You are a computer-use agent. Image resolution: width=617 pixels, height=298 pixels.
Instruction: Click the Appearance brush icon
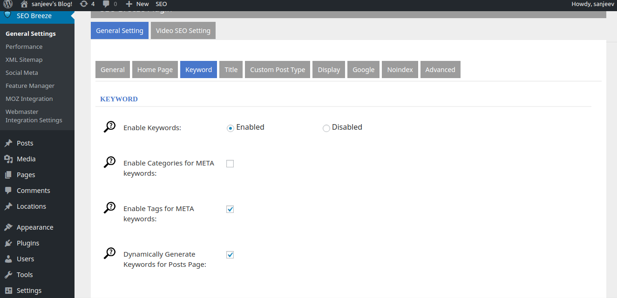tap(8, 227)
